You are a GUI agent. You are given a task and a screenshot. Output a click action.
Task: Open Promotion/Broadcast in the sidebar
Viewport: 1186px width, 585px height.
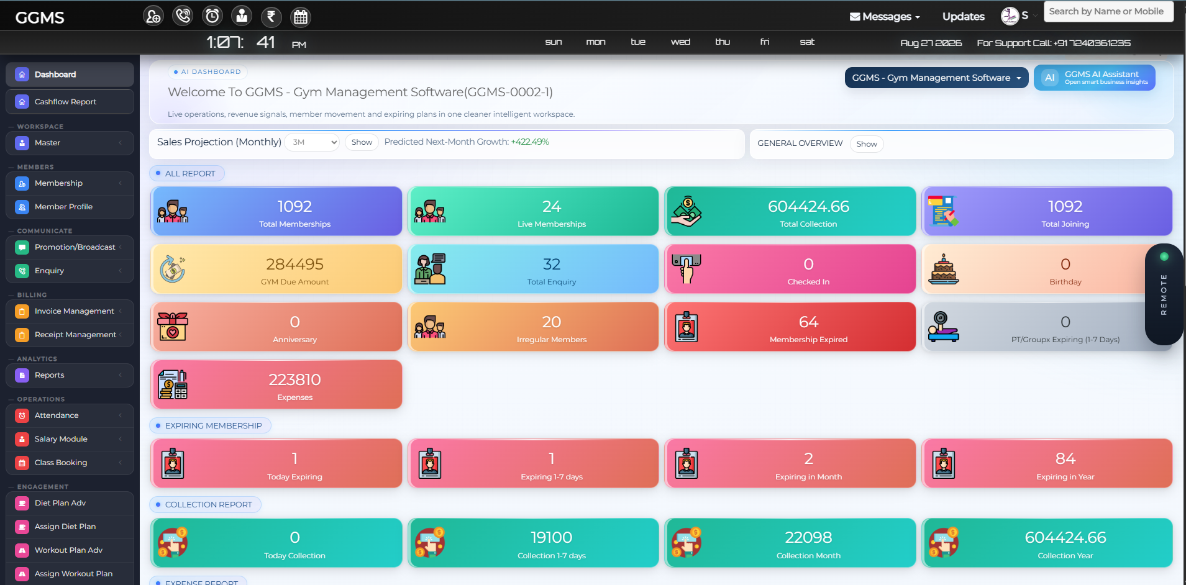point(70,247)
